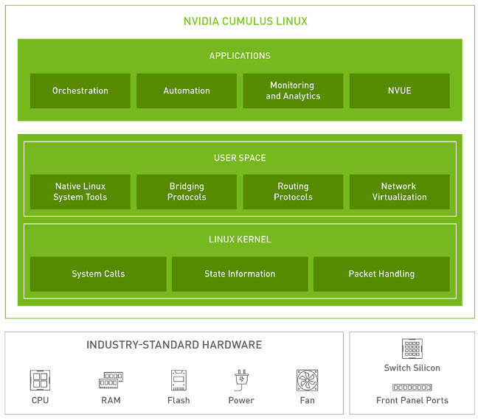Select the Power plug icon
Viewport: 478px width, 420px height.
click(x=241, y=380)
